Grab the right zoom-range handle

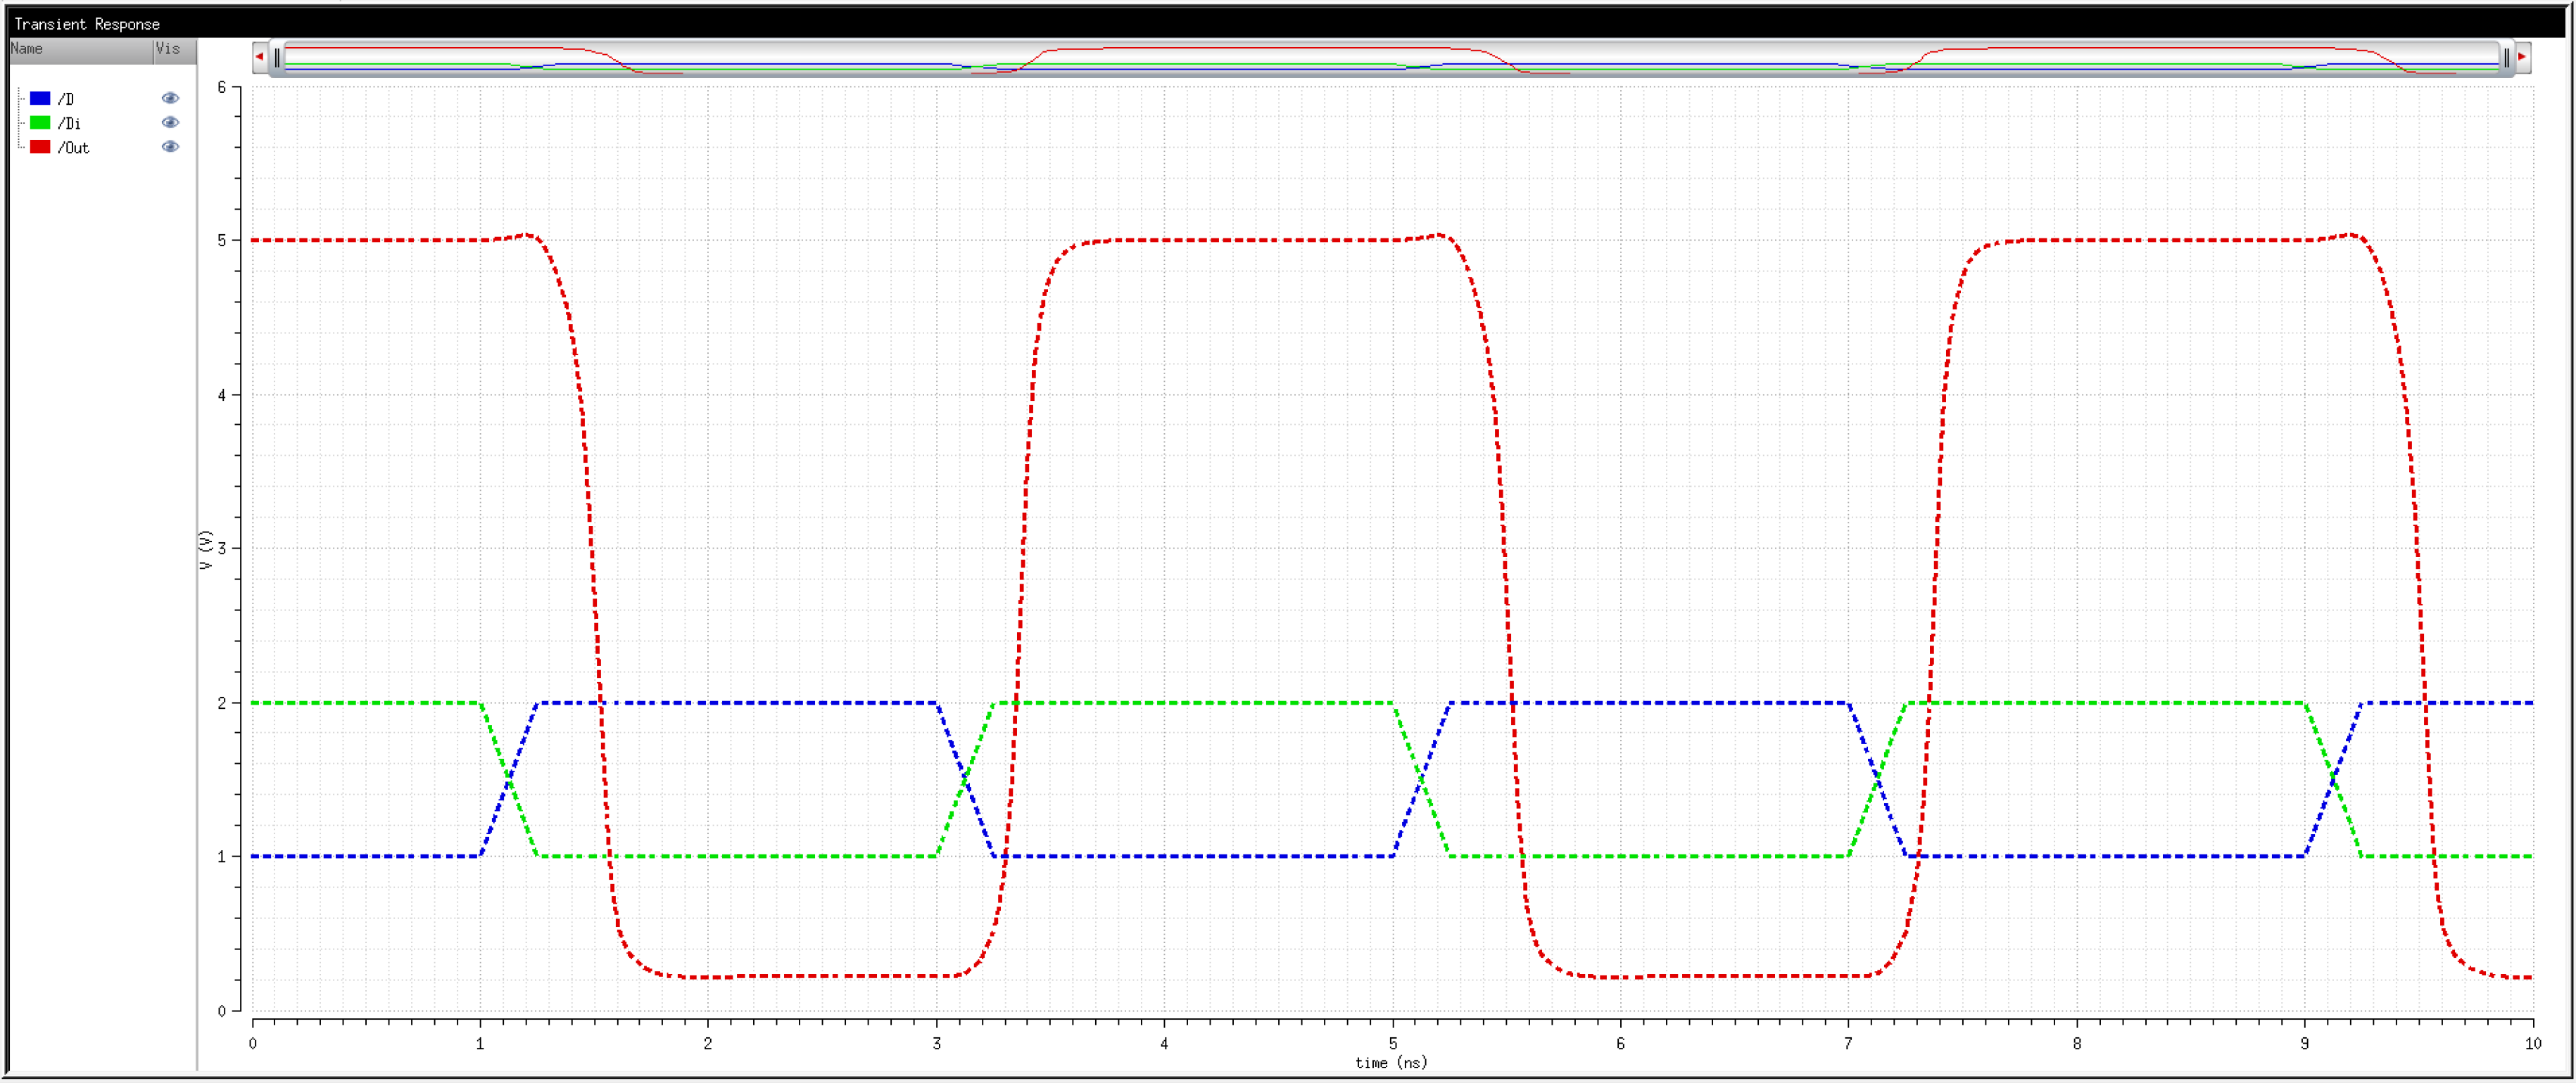2506,58
